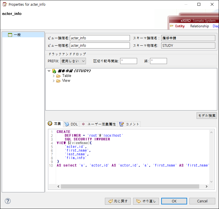Viewport: 219px width, 209px height.
Task: Click the Table folder icon
Action: click(x=58, y=76)
